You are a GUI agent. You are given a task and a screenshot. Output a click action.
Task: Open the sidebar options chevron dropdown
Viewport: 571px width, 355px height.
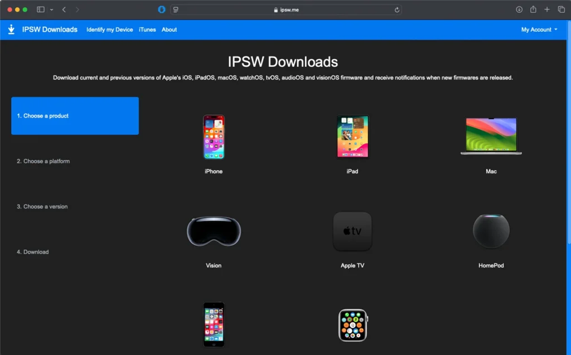pyautogui.click(x=51, y=9)
